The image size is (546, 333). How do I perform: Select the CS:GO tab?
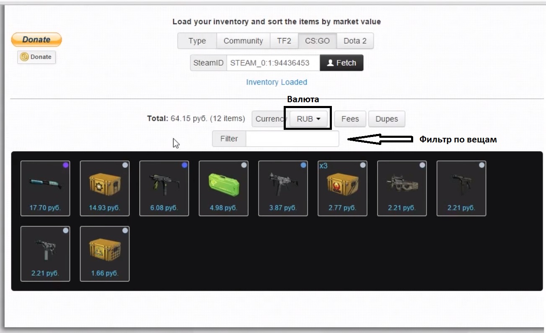(x=317, y=41)
